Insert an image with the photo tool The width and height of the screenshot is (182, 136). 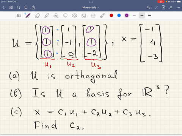[x=84, y=15]
